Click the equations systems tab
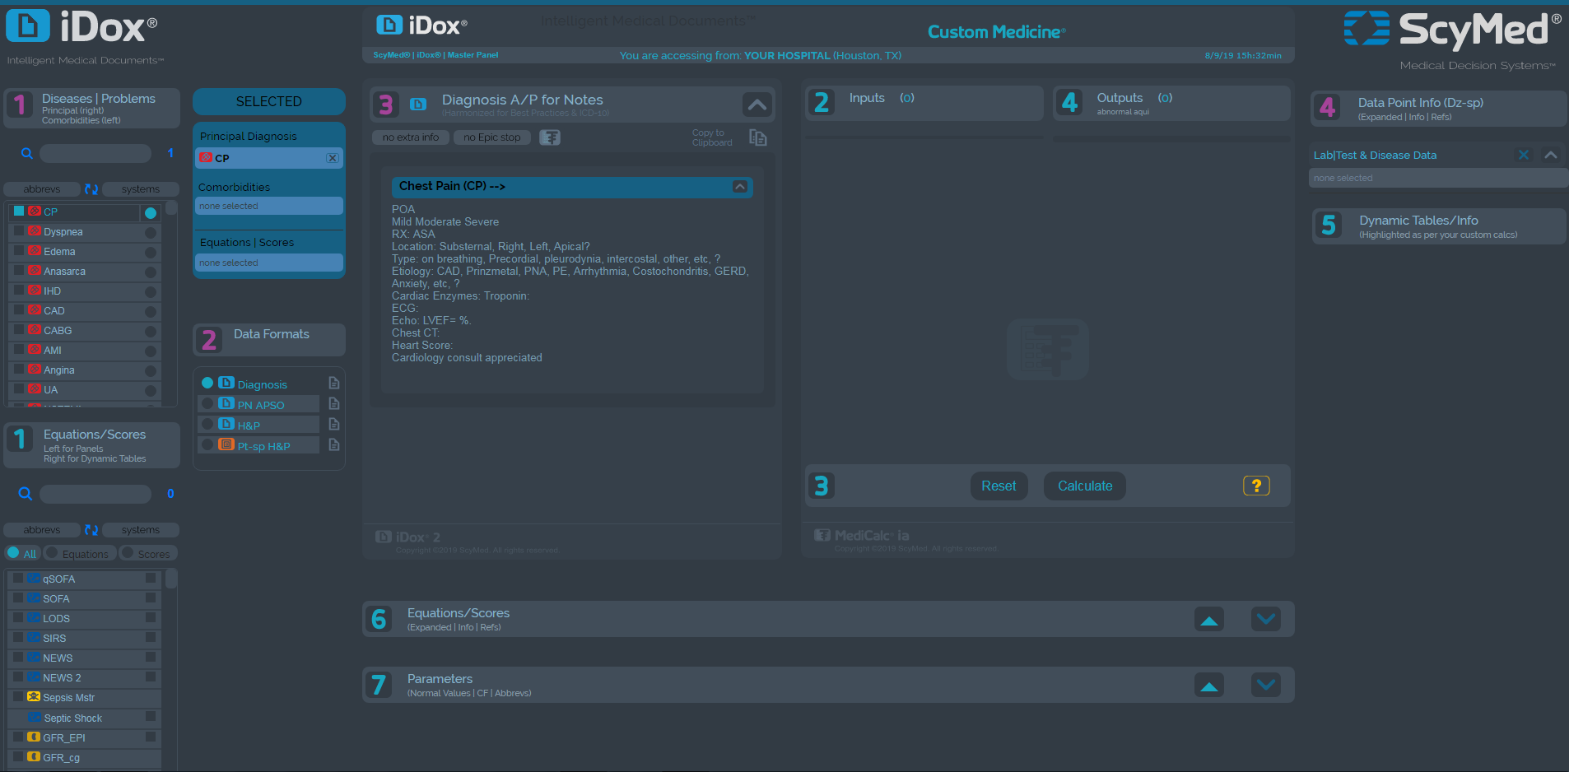 (141, 530)
